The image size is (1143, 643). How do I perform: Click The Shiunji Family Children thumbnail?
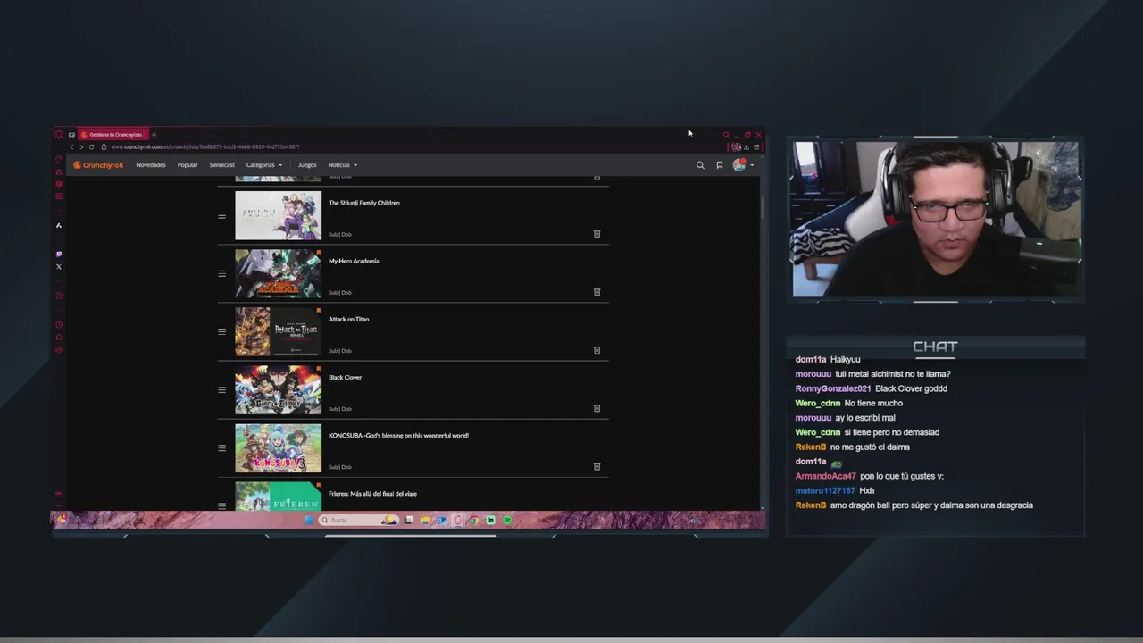click(278, 215)
